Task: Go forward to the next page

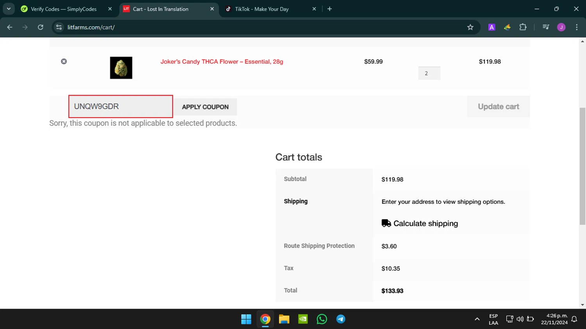Action: [x=25, y=27]
